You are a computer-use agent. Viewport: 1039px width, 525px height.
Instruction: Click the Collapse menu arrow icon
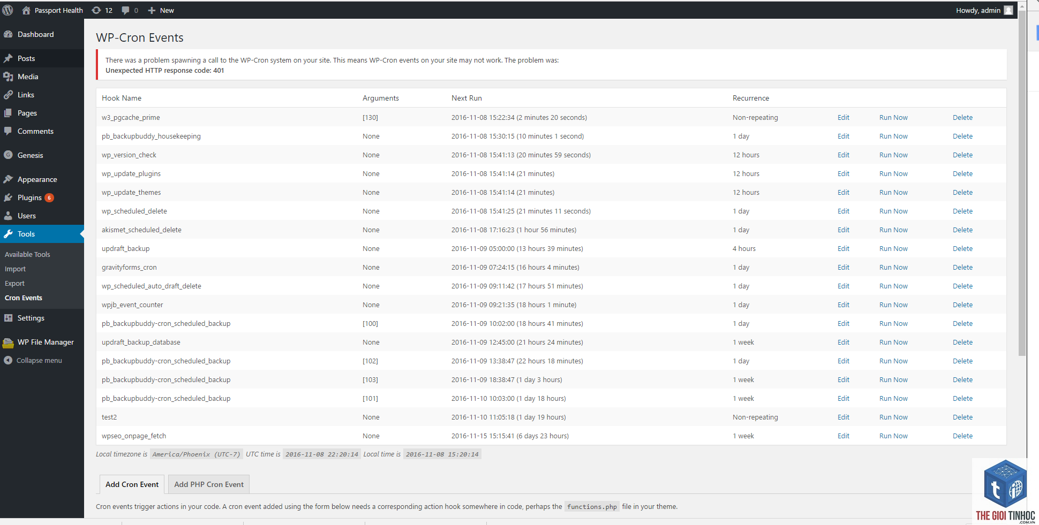8,360
